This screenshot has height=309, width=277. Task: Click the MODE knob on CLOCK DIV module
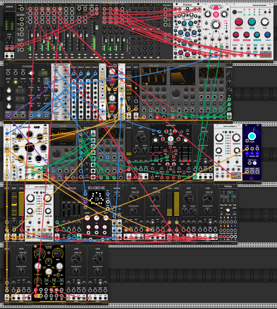tap(56, 90)
